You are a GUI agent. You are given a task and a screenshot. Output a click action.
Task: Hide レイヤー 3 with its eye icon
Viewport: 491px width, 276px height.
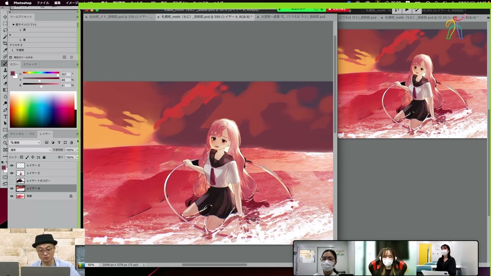(x=12, y=165)
